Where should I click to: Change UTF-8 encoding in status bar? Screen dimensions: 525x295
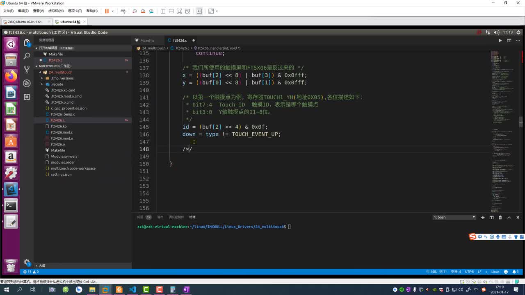point(469,272)
